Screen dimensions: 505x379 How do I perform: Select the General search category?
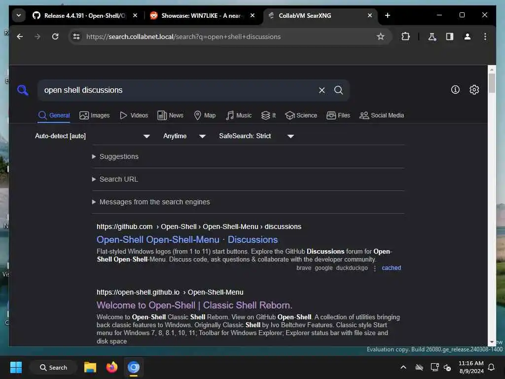coord(54,115)
